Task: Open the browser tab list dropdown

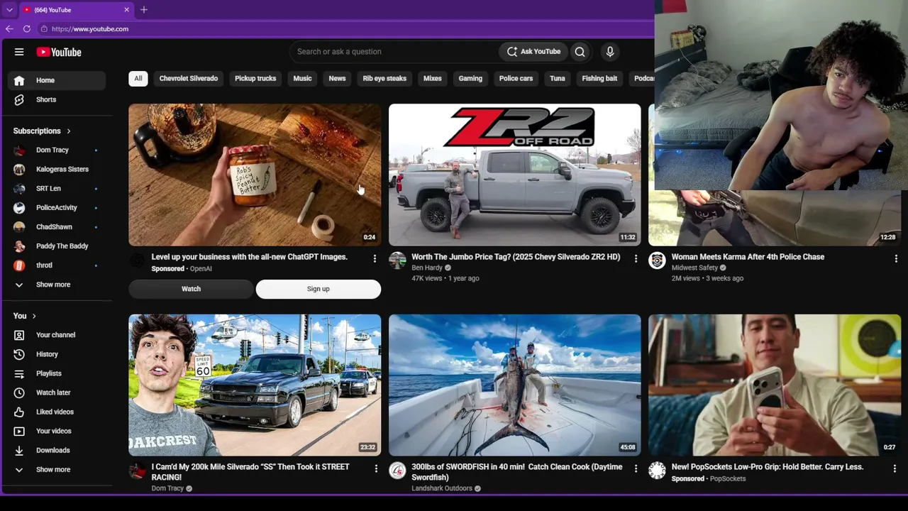Action: pos(9,10)
